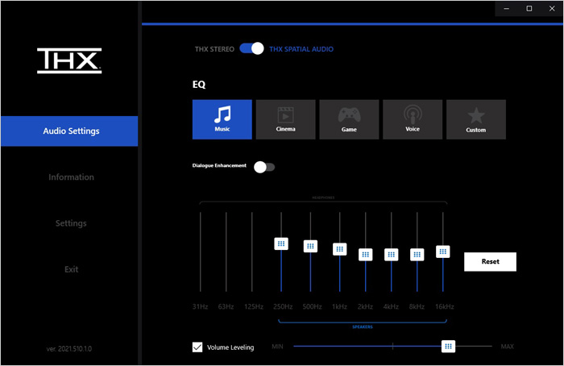Image resolution: width=564 pixels, height=366 pixels.
Task: Click the THX logo
Action: 69,60
